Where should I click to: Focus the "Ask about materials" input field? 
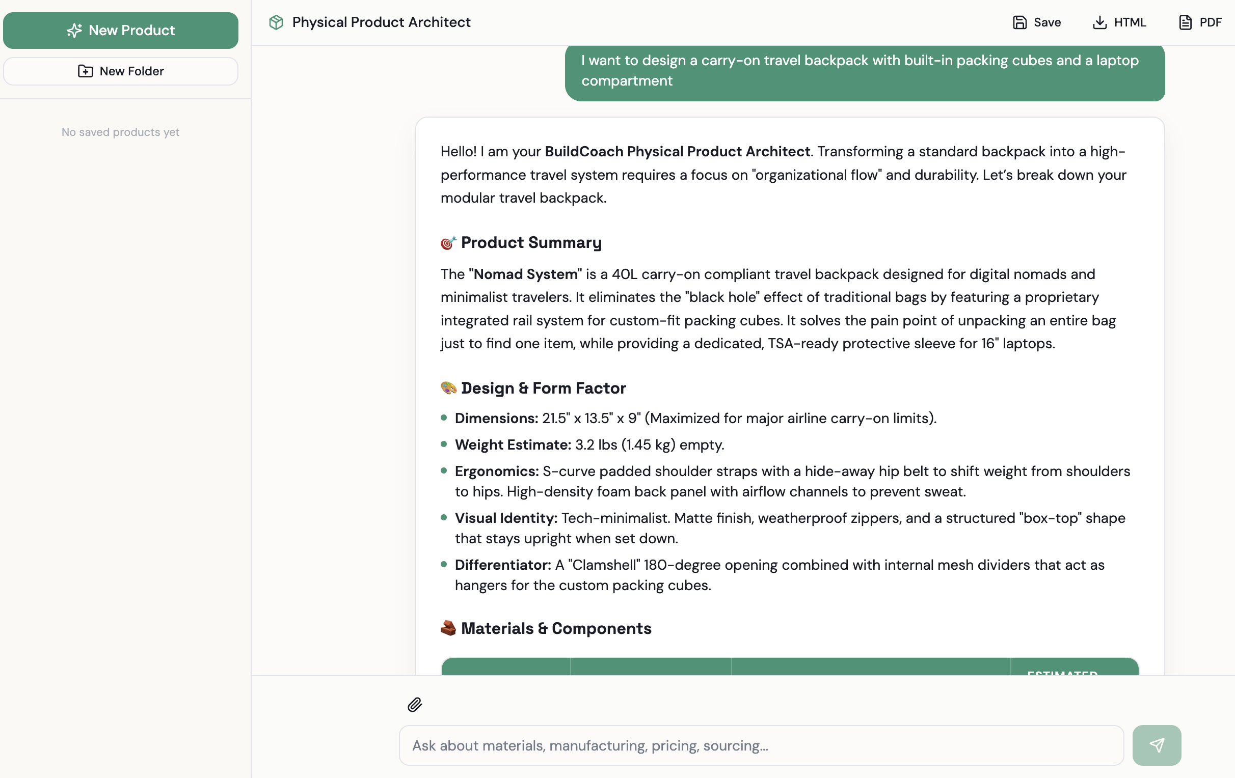pyautogui.click(x=761, y=745)
